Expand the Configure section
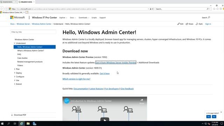The image size is (224, 126). click(15, 77)
